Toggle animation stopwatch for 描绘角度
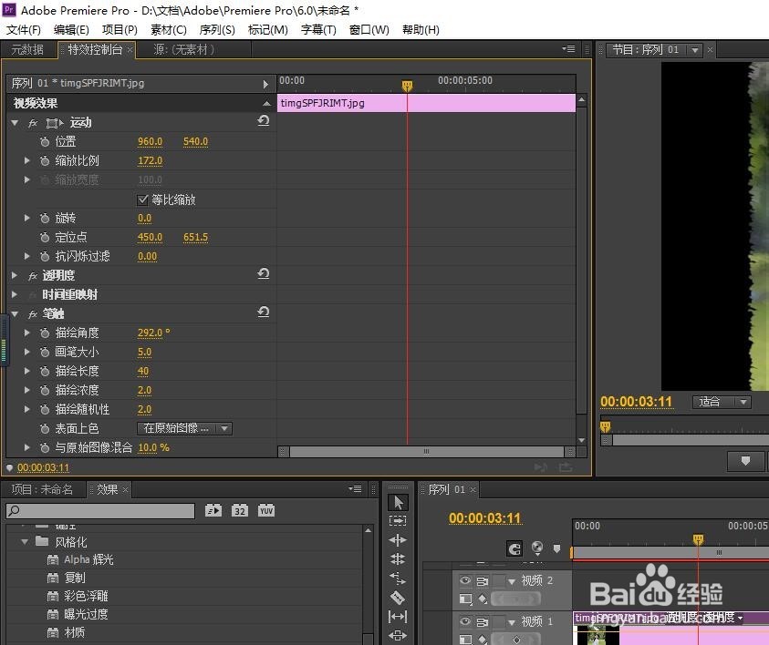This screenshot has width=769, height=645. tap(45, 333)
